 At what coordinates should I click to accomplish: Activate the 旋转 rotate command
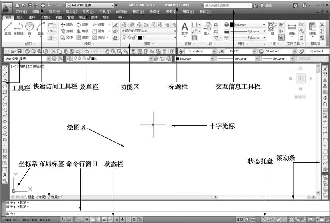coord(82,25)
